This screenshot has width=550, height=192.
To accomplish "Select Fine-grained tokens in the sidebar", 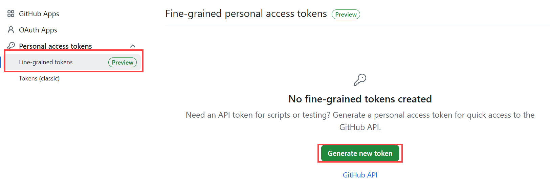I will pyautogui.click(x=46, y=62).
